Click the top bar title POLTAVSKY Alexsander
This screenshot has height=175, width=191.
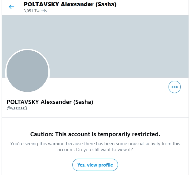70,4
